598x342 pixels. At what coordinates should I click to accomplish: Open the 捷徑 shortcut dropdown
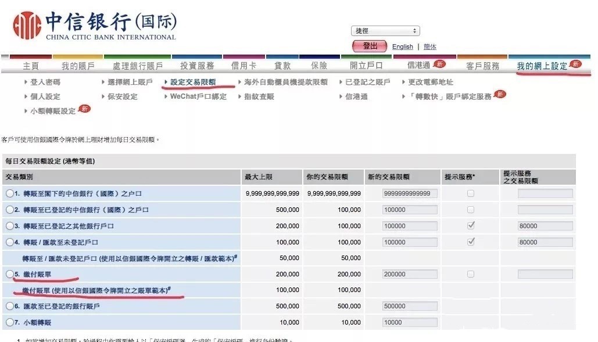pyautogui.click(x=385, y=31)
